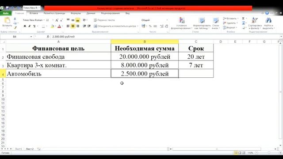Toggle bold formatting (Ж)

pos(25,26)
